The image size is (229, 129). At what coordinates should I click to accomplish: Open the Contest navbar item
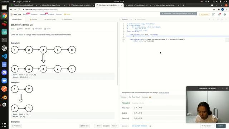click(51, 14)
